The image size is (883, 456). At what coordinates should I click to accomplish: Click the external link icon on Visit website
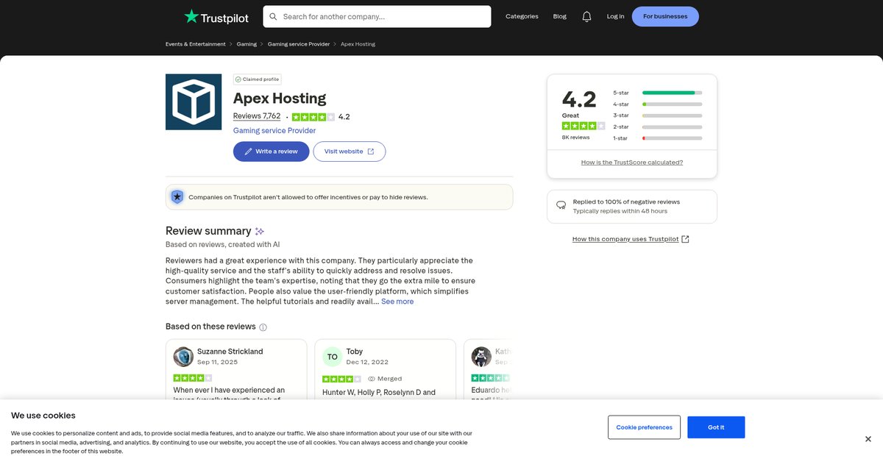click(x=371, y=152)
